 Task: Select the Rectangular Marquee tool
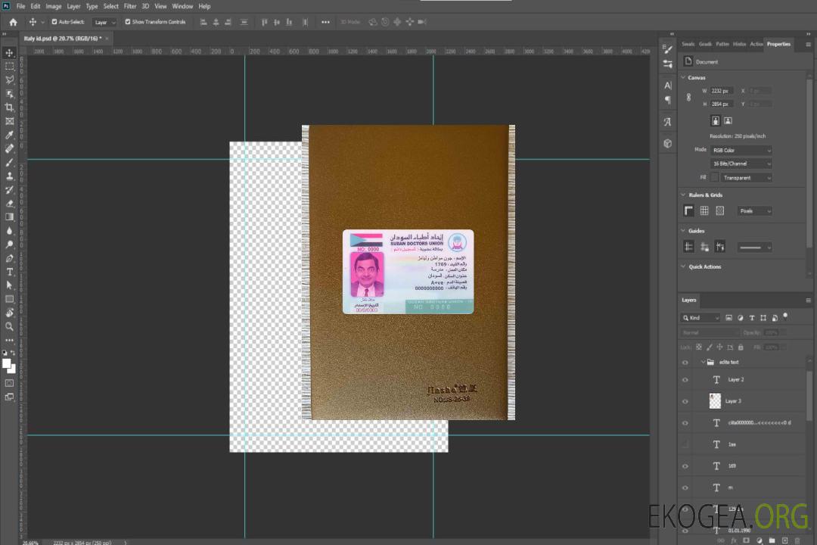[10, 66]
